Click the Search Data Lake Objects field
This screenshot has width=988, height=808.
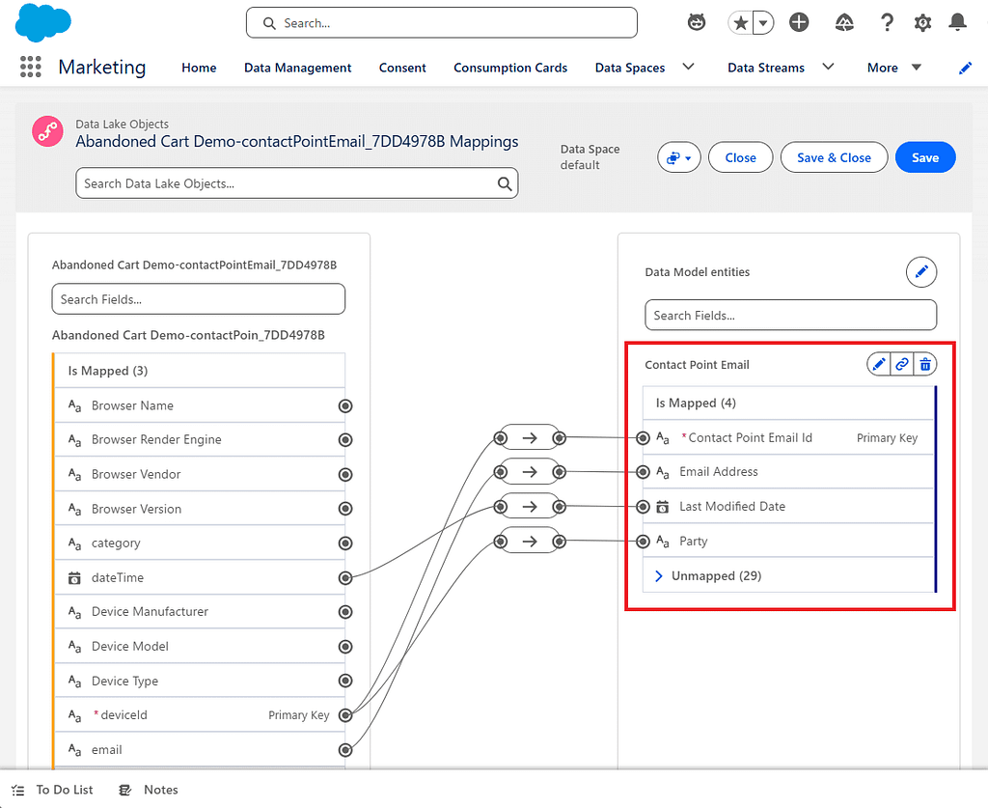[x=297, y=183]
